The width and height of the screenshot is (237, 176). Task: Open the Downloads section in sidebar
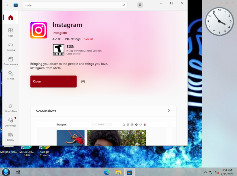pyautogui.click(x=10, y=122)
